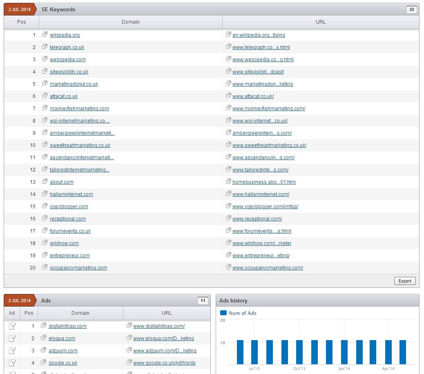Click the Pos column header in SE Keywords
The image size is (424, 374).
[x=21, y=22]
